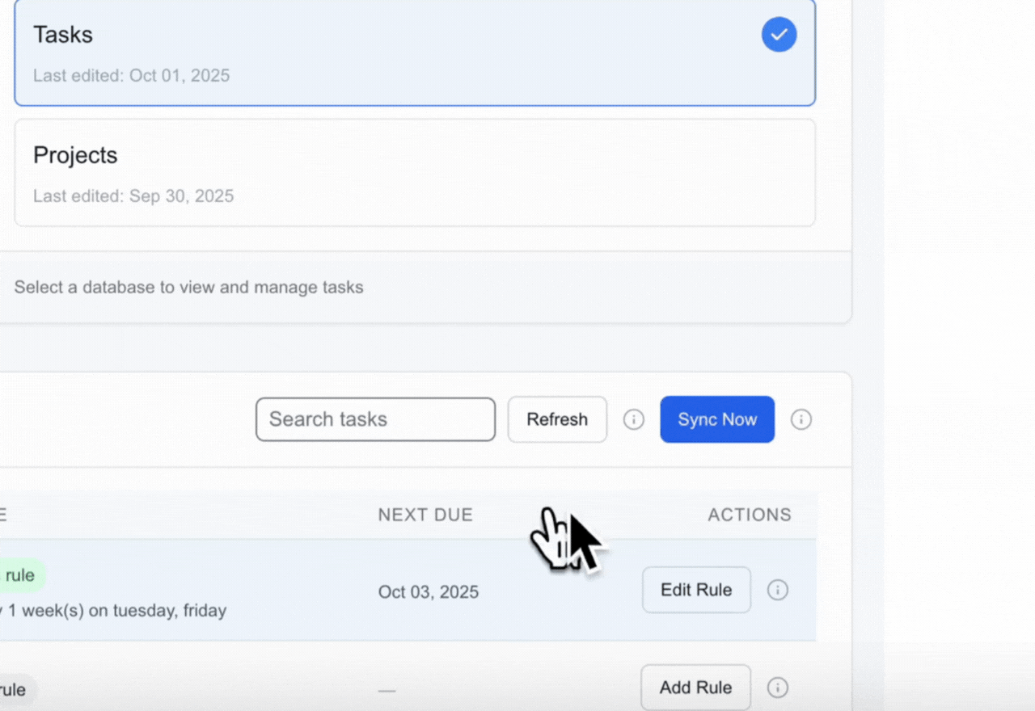
Task: Click the gray rule badge
Action: pos(15,690)
